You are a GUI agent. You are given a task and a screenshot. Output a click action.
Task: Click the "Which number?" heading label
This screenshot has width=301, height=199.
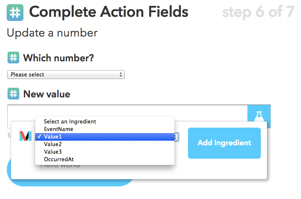pos(58,58)
